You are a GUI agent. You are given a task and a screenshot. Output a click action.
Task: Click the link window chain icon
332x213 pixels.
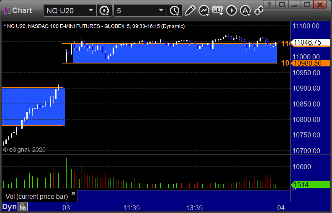tap(259, 10)
